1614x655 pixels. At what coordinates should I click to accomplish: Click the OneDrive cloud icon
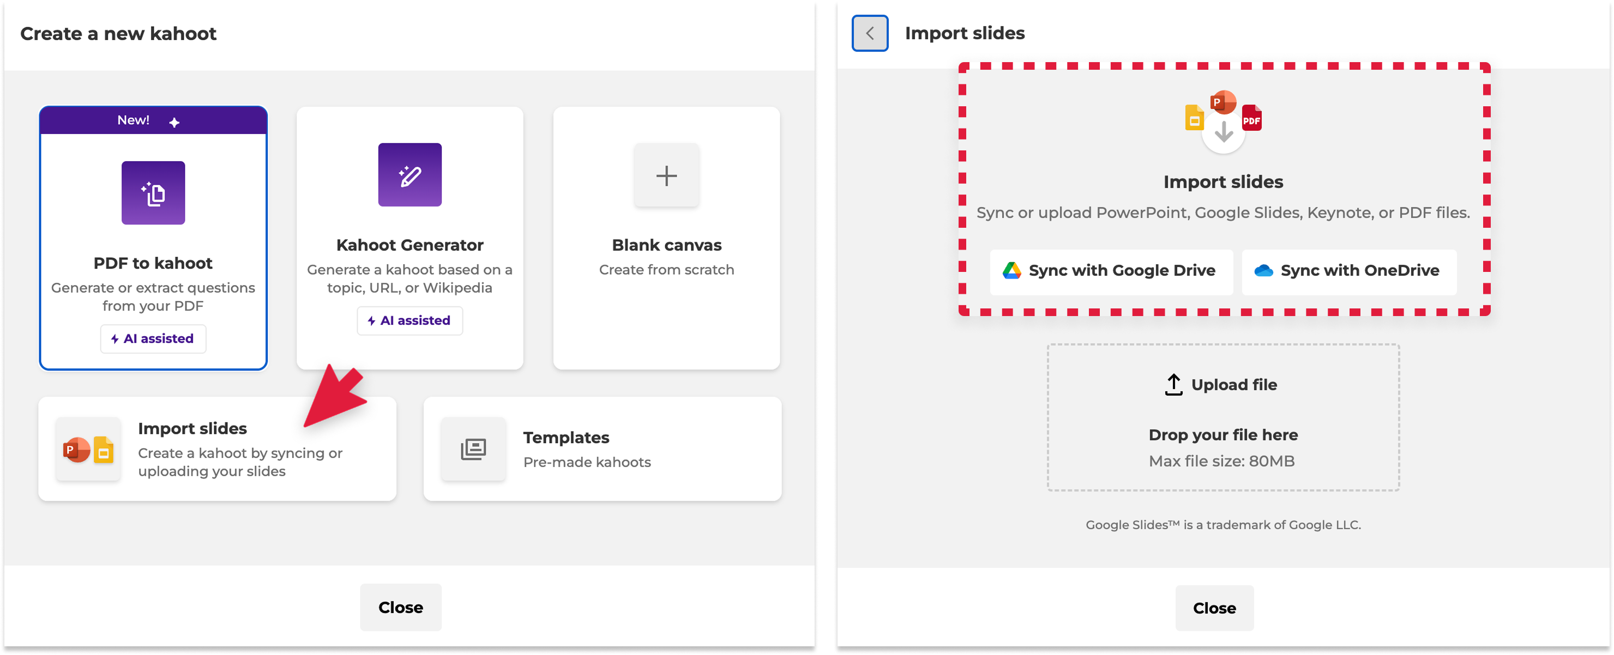click(x=1264, y=270)
